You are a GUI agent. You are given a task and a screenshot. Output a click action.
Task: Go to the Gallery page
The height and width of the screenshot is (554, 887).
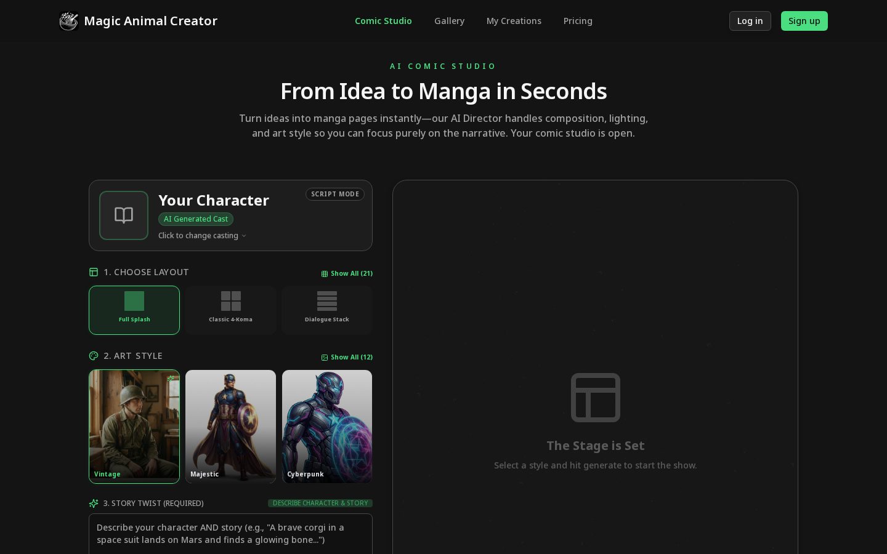[x=449, y=21]
